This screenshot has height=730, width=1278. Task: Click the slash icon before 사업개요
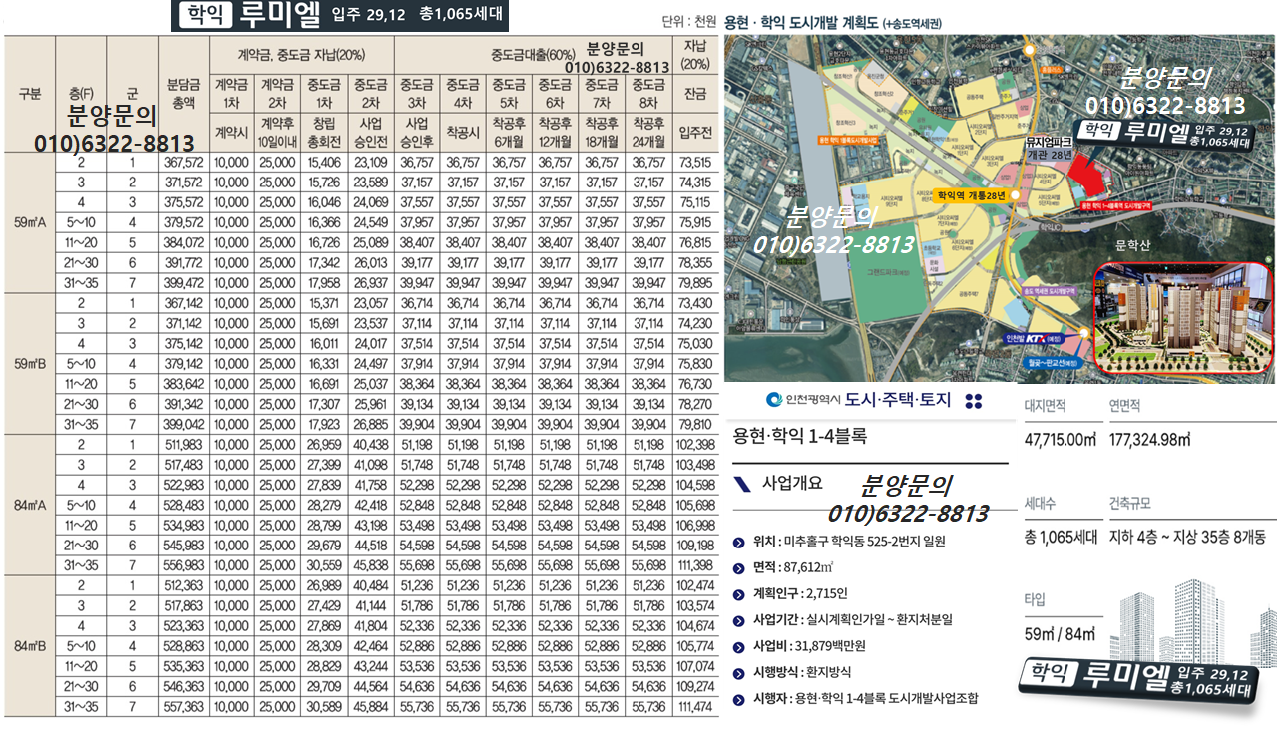click(x=742, y=486)
